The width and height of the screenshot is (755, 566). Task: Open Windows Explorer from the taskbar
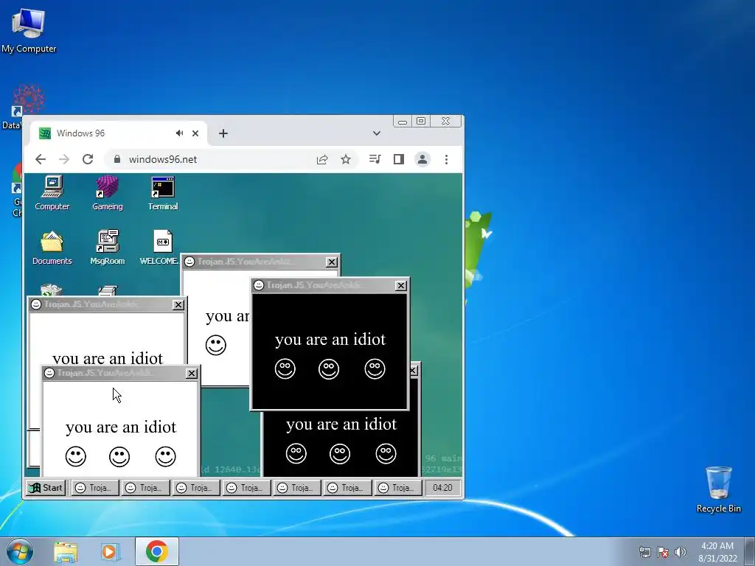tap(66, 552)
